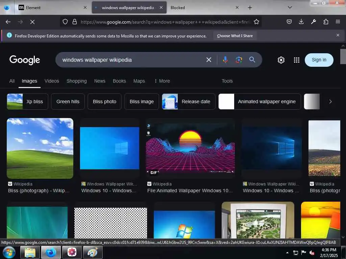The width and height of the screenshot is (346, 259).
Task: Go back using the browser back arrow
Action: pos(8,22)
